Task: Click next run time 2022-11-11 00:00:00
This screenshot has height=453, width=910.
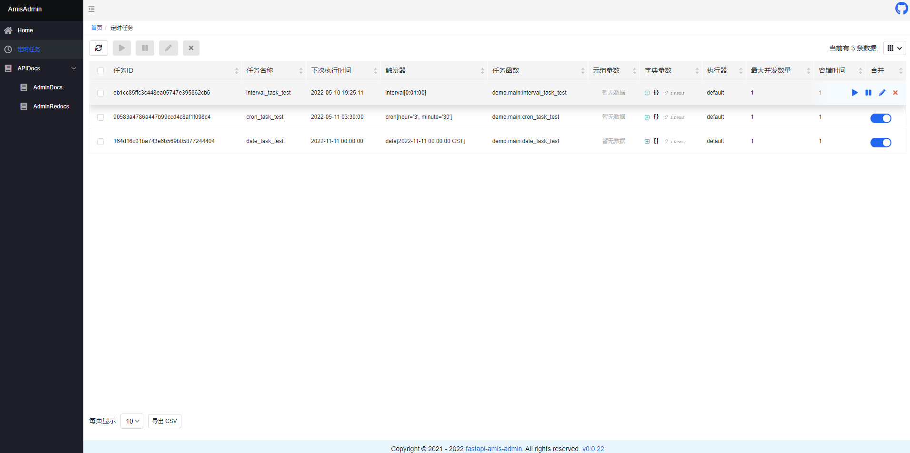Action: coord(337,141)
